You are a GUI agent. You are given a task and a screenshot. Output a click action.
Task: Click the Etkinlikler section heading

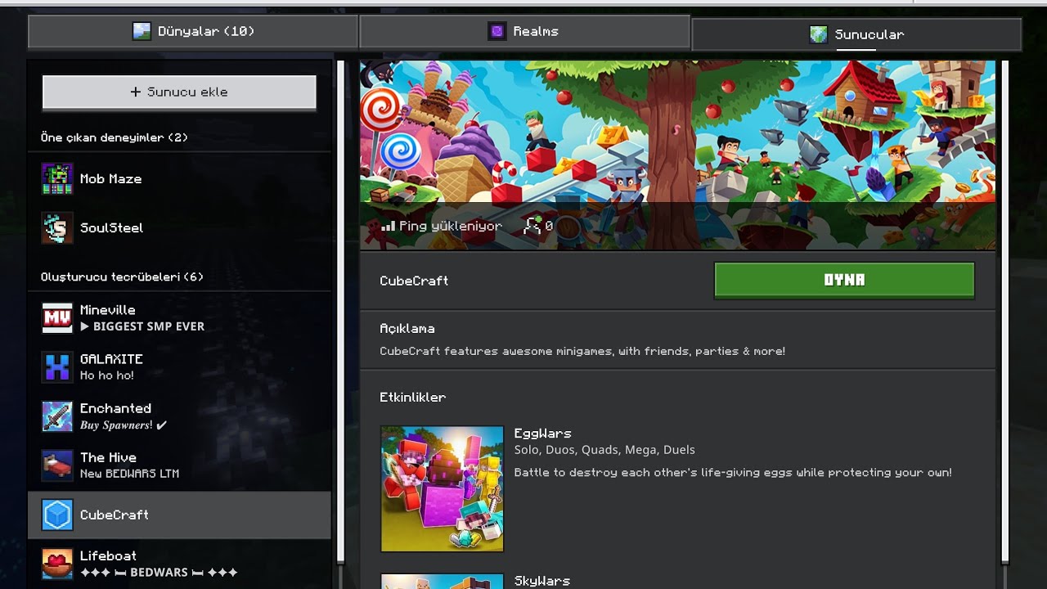pyautogui.click(x=413, y=397)
